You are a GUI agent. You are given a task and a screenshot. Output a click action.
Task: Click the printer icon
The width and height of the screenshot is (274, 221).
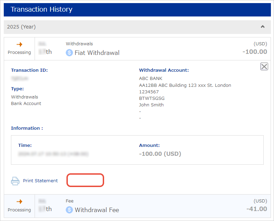[x=15, y=181]
